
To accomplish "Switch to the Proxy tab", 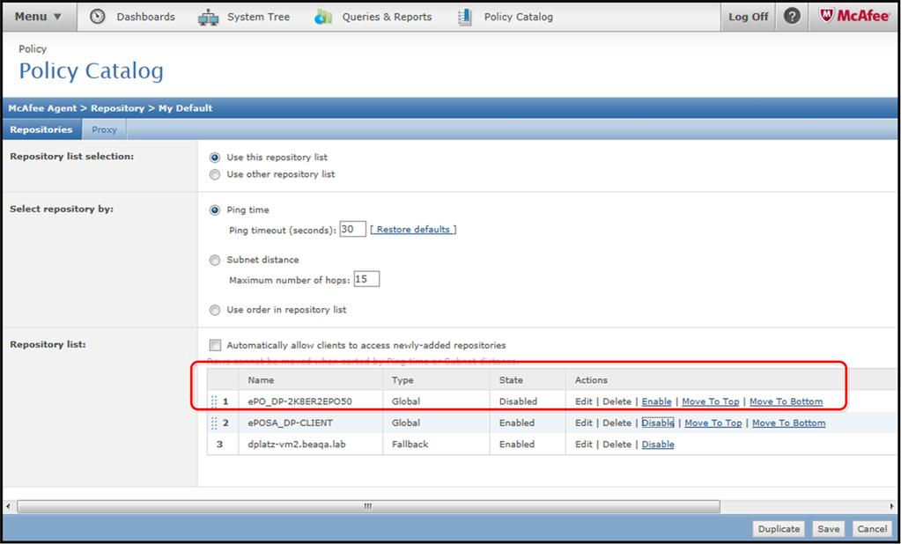I will 104,129.
